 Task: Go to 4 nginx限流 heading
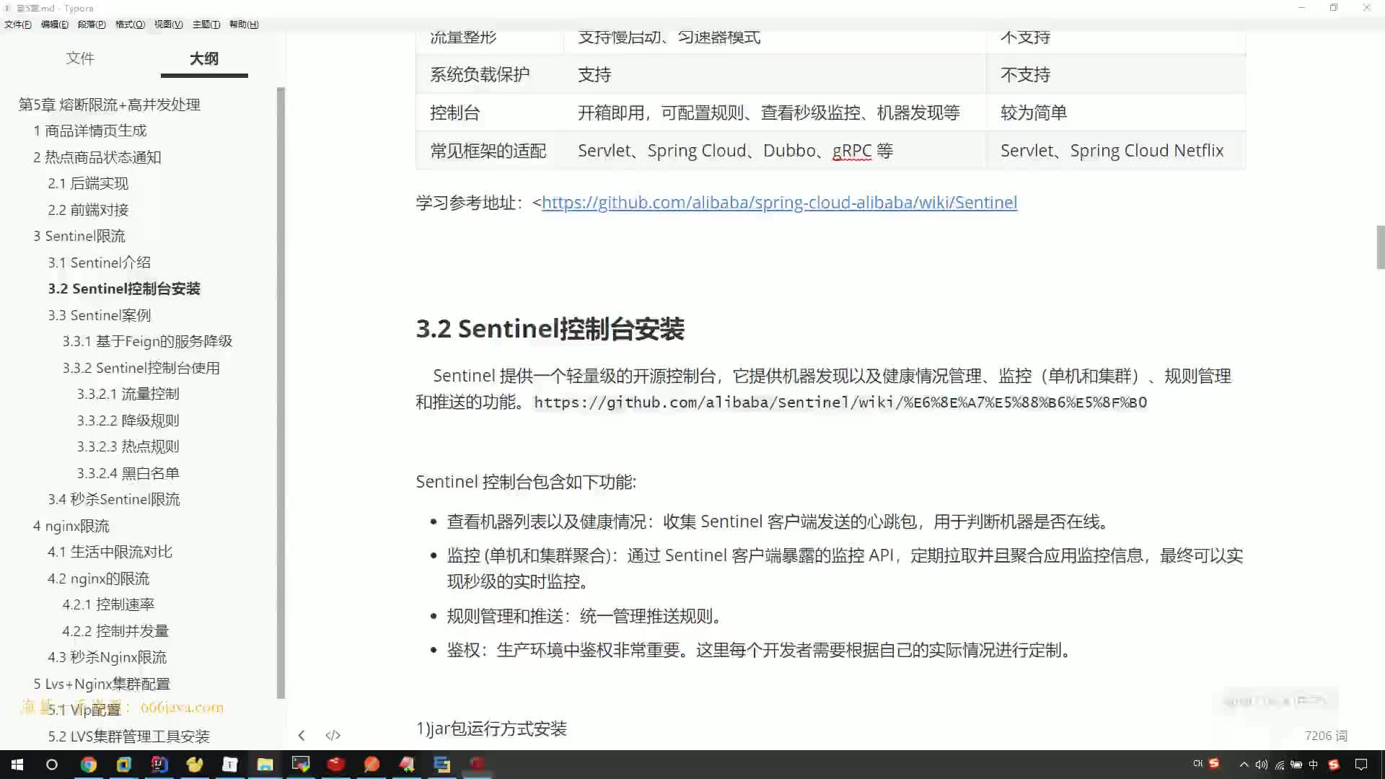coord(71,526)
